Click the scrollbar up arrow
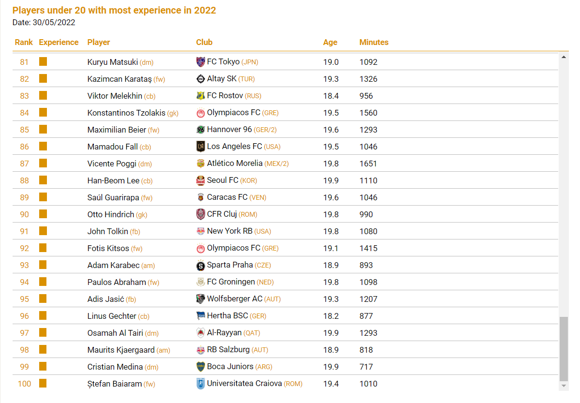 (x=564, y=57)
